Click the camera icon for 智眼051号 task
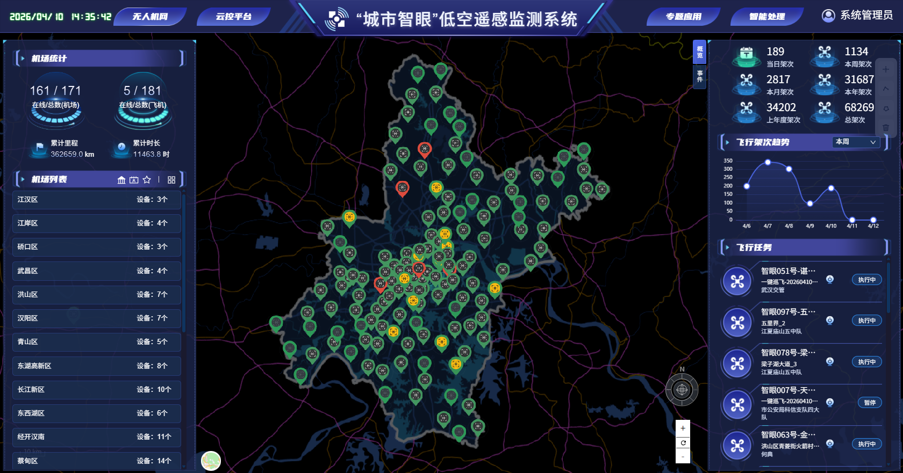The width and height of the screenshot is (903, 473). click(830, 279)
